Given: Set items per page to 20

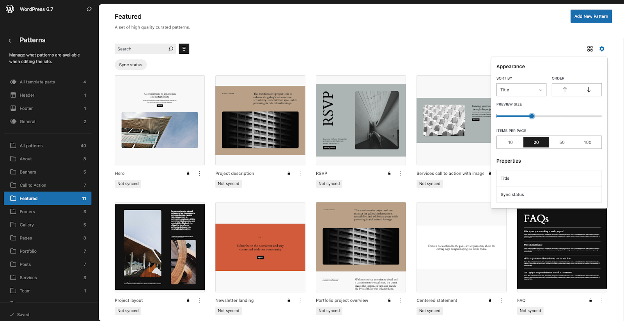Looking at the screenshot, I should [536, 142].
